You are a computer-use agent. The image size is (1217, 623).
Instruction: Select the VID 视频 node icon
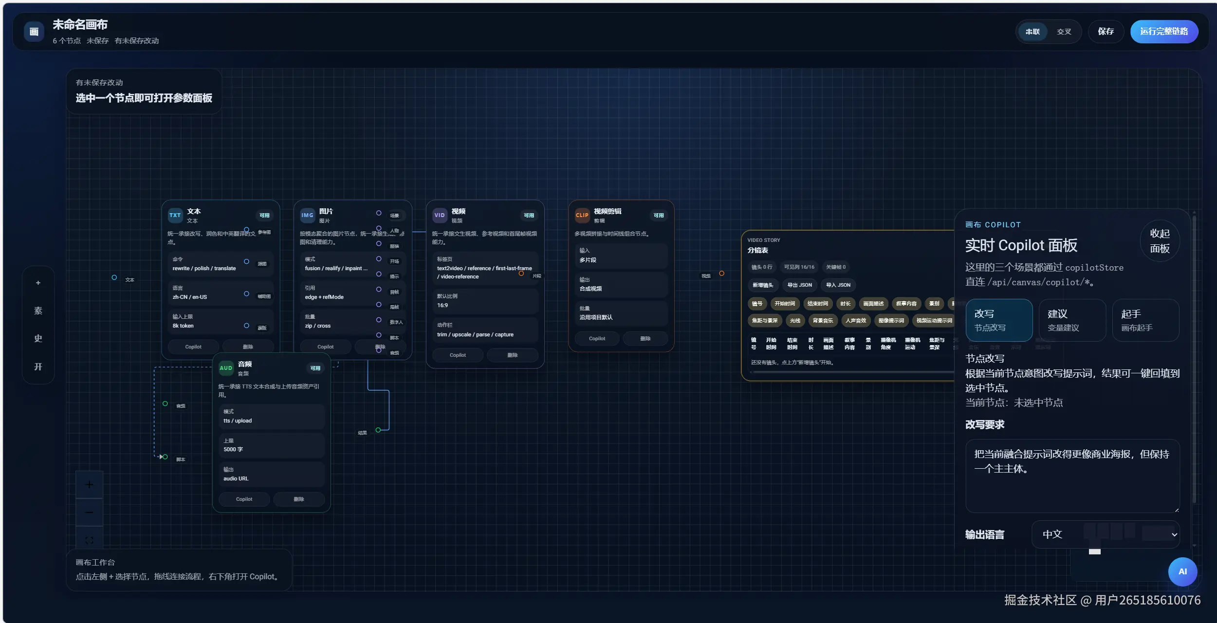(x=440, y=215)
